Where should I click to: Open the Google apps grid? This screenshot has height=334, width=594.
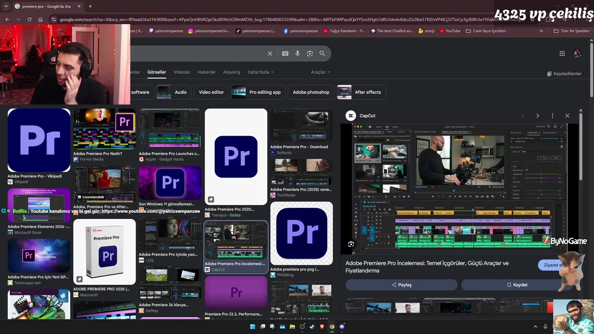(x=562, y=53)
